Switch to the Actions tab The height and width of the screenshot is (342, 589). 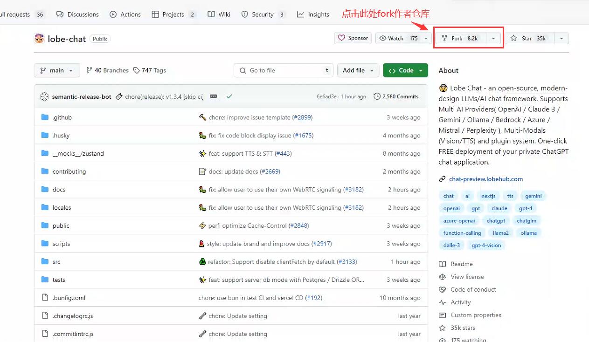coord(125,14)
